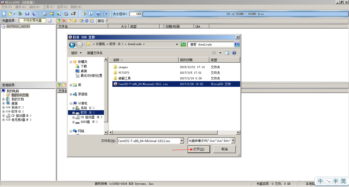This screenshot has width=349, height=187.
Task: Sort by the 名称 column header in dialog
Action: point(144,60)
